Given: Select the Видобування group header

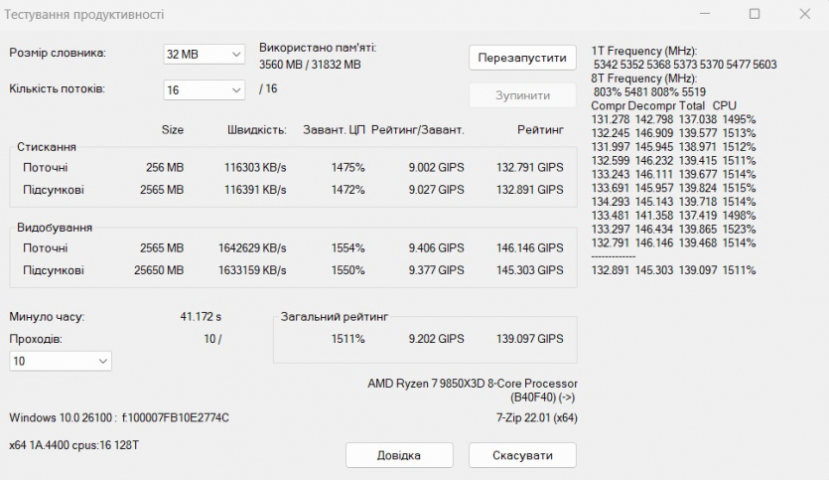Looking at the screenshot, I should click(52, 228).
